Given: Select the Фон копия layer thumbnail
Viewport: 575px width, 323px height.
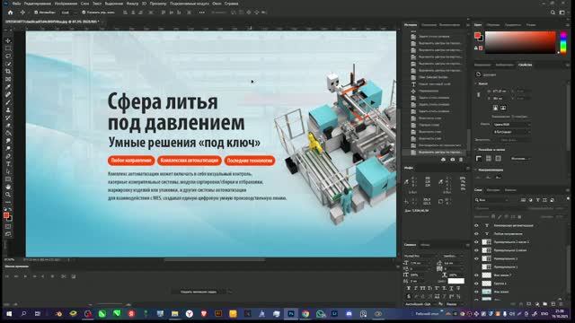Looking at the screenshot, I should pyautogui.click(x=486, y=292).
